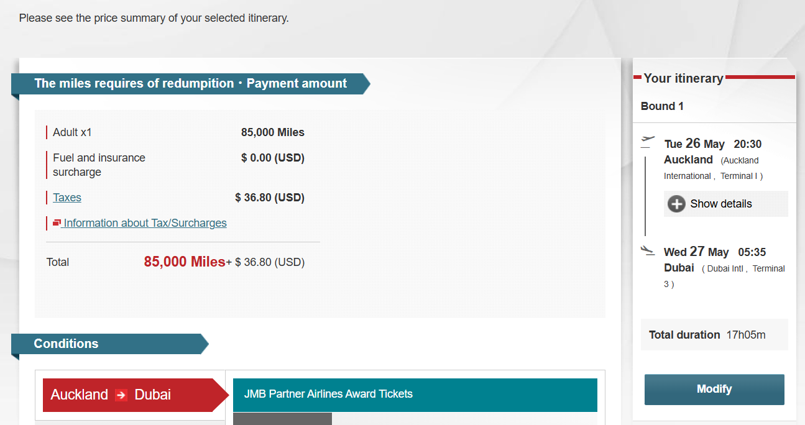This screenshot has height=425, width=805.
Task: Click the arrow icon between Auckland and Dubai
Action: (121, 395)
